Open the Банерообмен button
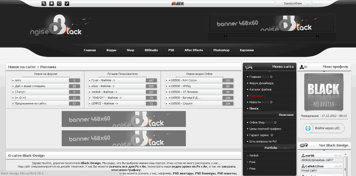 click(x=293, y=3)
